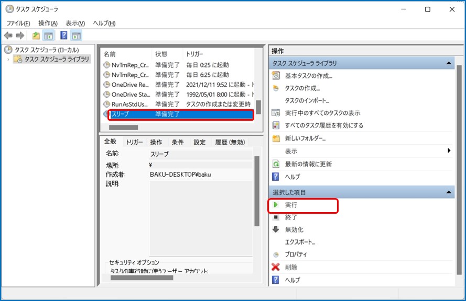Switch to the トリガー tab
The image size is (466, 301).
click(134, 142)
